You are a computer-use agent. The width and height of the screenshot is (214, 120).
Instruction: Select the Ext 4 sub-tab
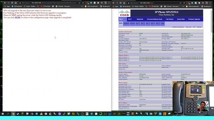[153, 23]
